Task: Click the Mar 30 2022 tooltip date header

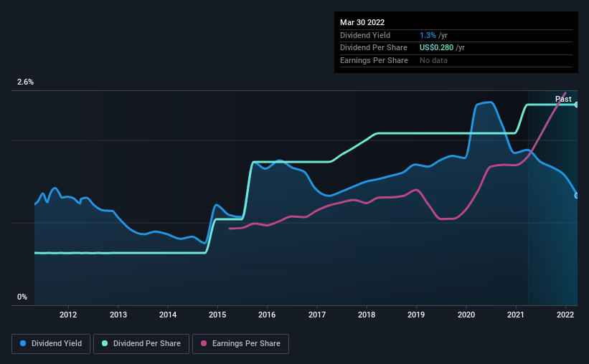Action: pos(362,22)
